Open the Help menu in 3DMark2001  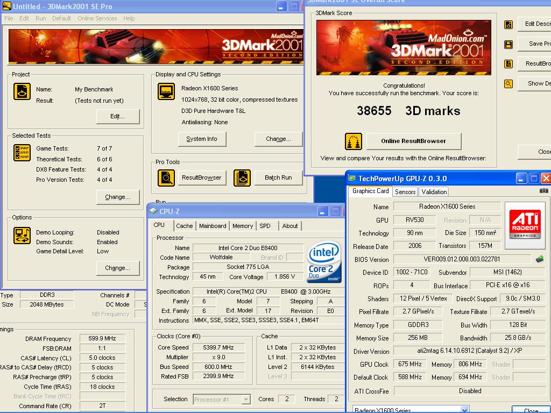pyautogui.click(x=129, y=18)
